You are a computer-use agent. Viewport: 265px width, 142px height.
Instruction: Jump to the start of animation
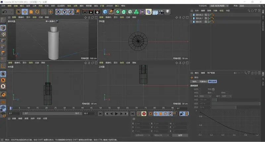pyautogui.click(x=100, y=114)
